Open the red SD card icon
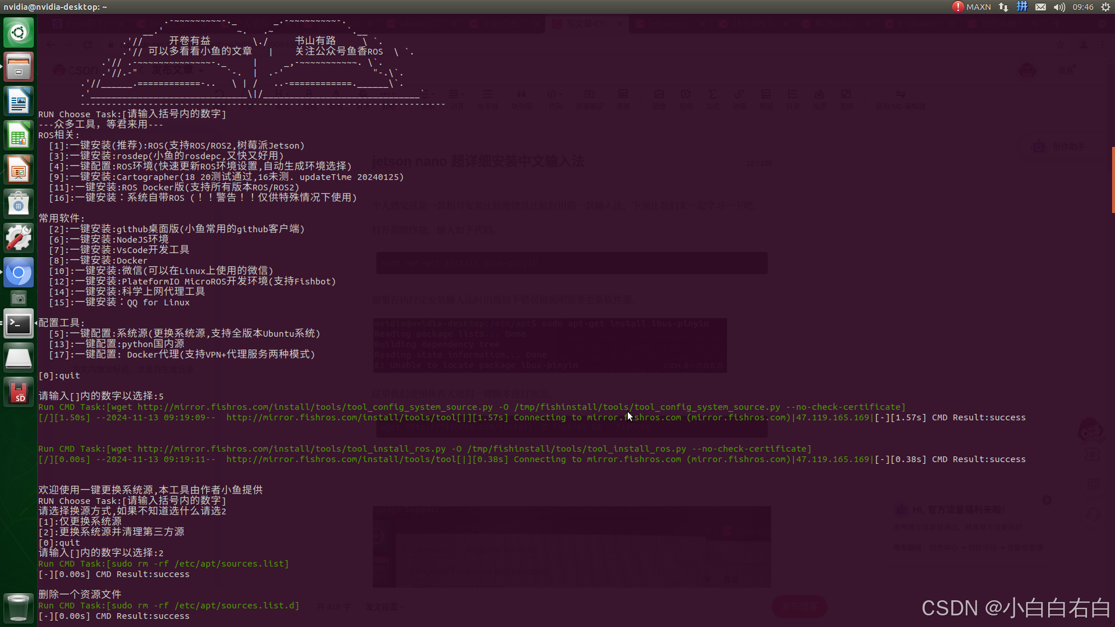1115x627 pixels. [x=19, y=392]
